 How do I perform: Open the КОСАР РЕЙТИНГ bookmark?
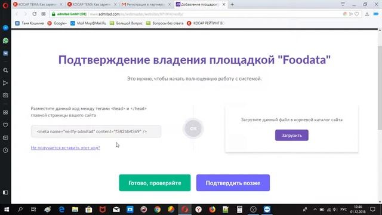pyautogui.click(x=205, y=23)
